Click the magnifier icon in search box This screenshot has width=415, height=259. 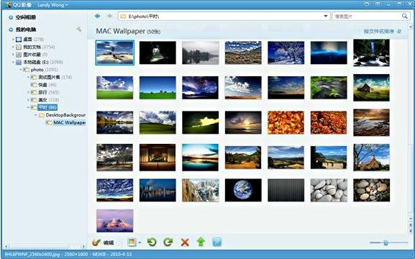[405, 16]
